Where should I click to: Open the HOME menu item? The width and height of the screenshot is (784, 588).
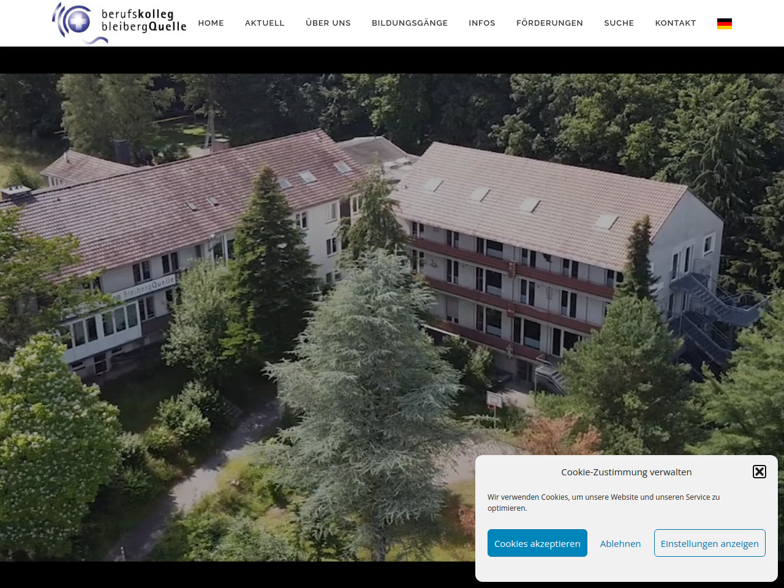(211, 23)
